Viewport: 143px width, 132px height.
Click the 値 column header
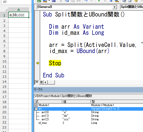tap(76, 102)
